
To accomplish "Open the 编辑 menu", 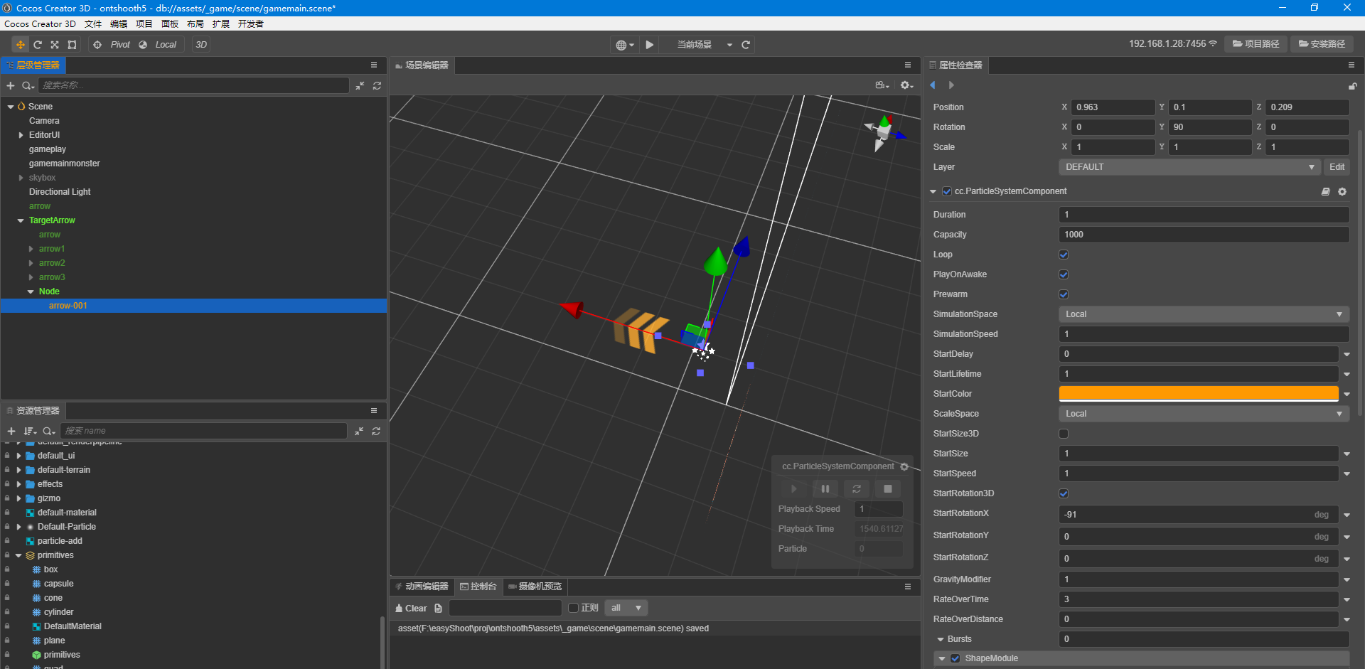I will point(119,24).
